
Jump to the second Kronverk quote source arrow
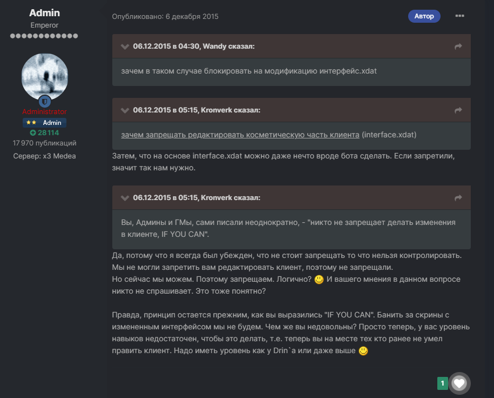tap(458, 197)
